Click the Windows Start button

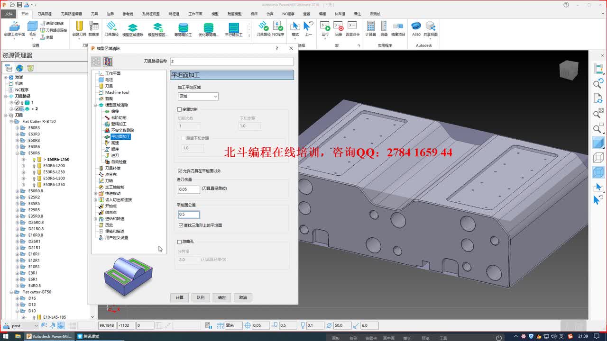pos(5,337)
